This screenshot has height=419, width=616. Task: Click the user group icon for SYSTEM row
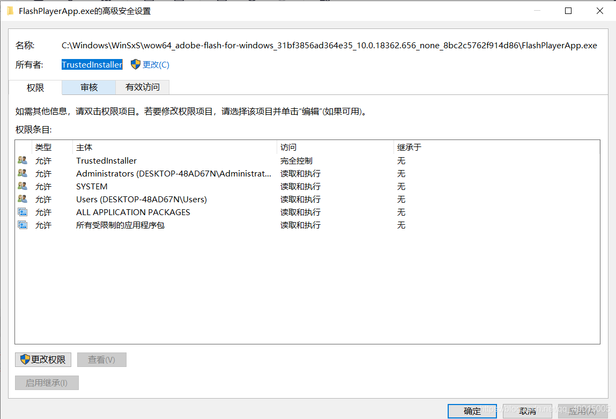click(23, 186)
